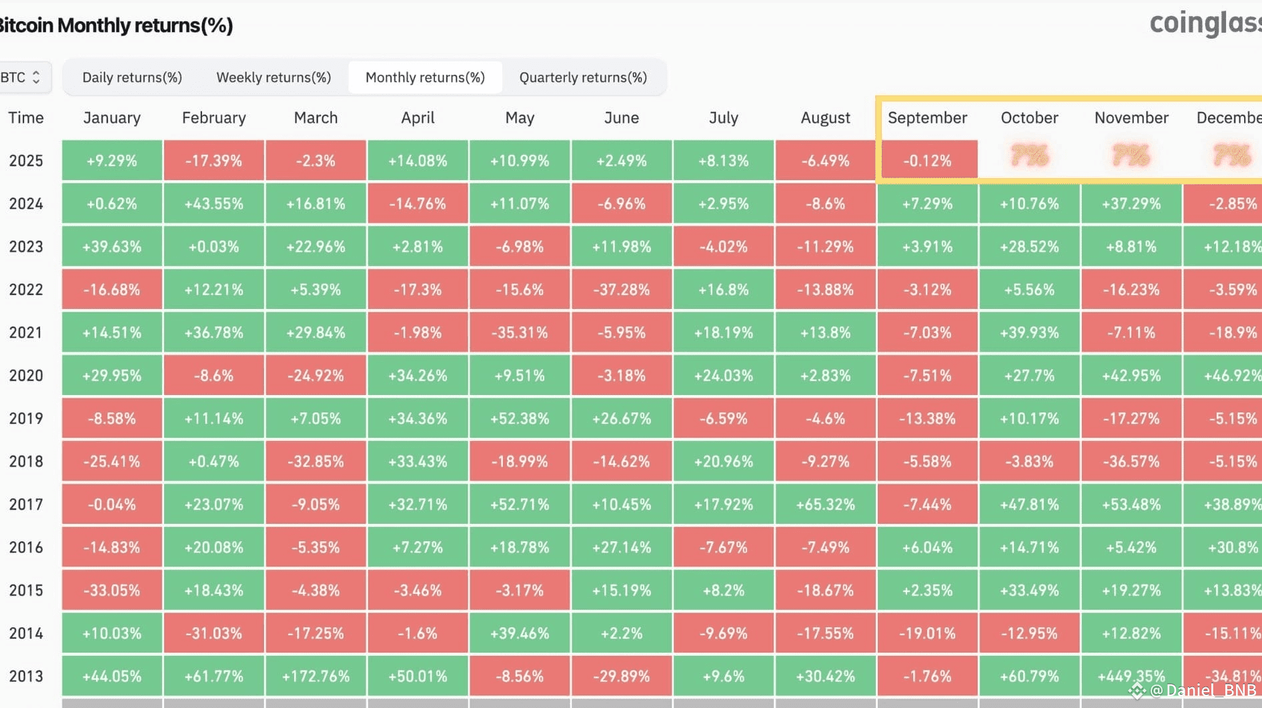
Task: Open the BTC coin selector dropdown
Action: click(21, 77)
